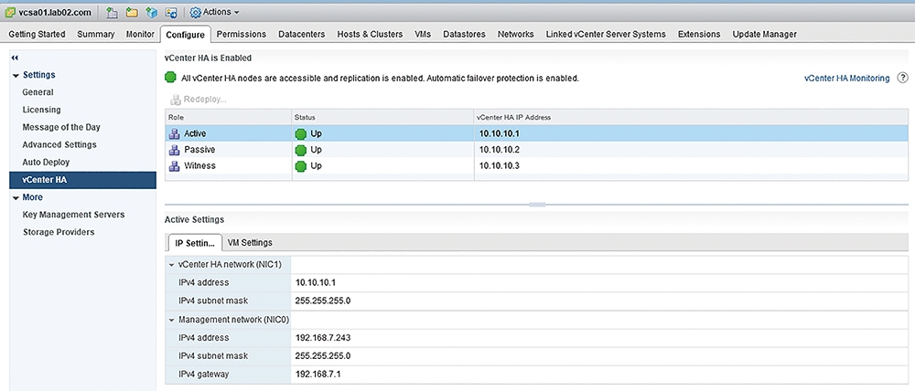Select the IP Settings sub-tab
The image size is (915, 391).
tap(194, 242)
